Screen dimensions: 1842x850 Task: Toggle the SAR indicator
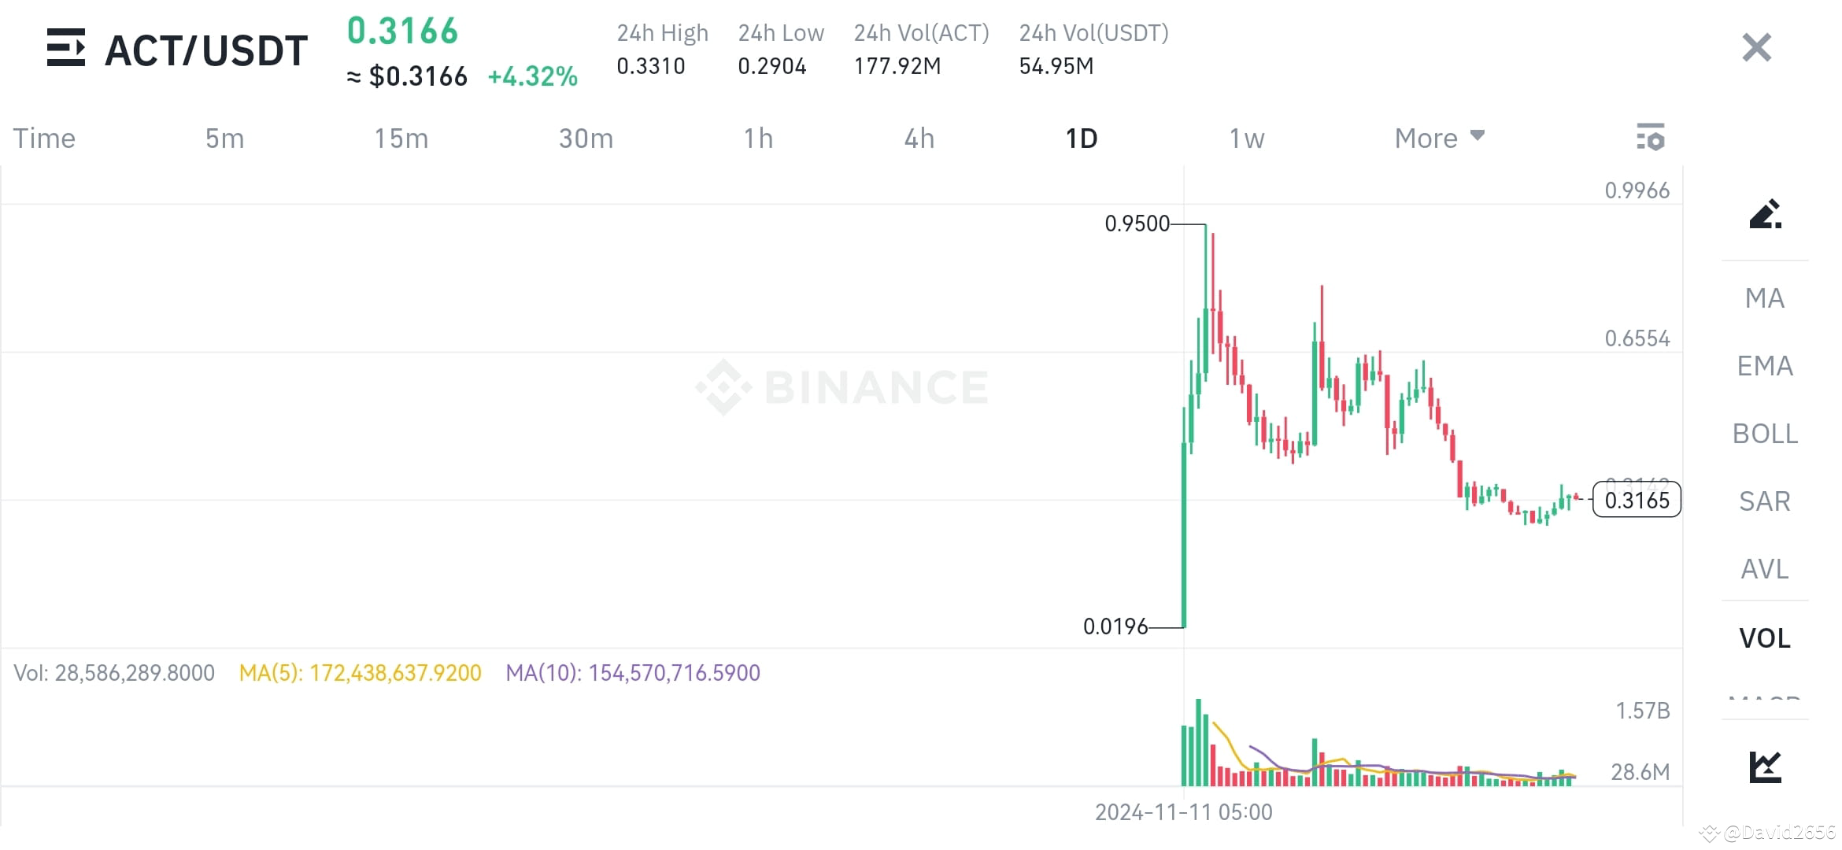click(x=1764, y=501)
